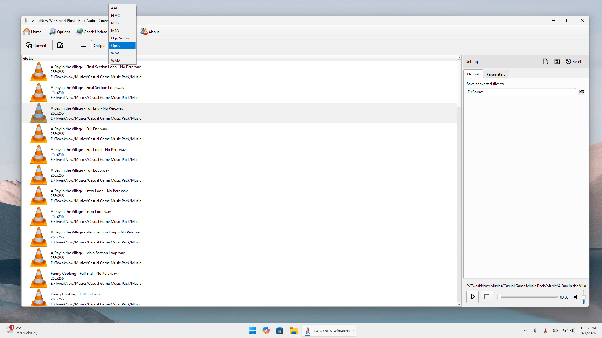Load settings from file icon
This screenshot has width=602, height=338.
pos(546,62)
